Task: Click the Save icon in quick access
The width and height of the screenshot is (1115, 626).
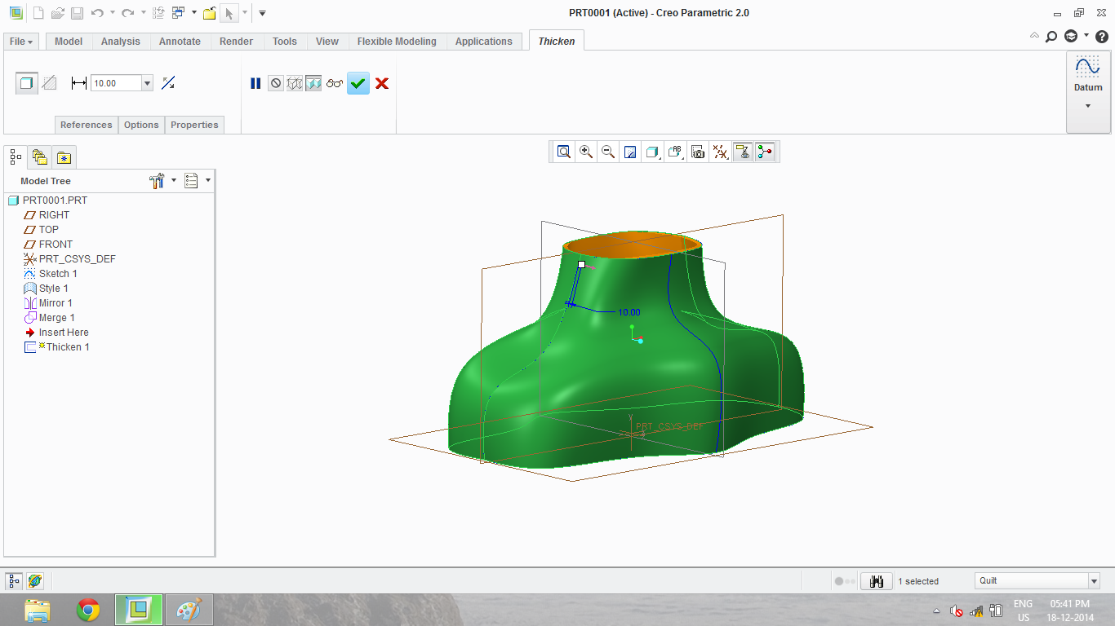Action: tap(77, 13)
